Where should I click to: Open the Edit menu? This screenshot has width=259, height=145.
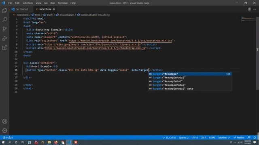(x=17, y=3)
